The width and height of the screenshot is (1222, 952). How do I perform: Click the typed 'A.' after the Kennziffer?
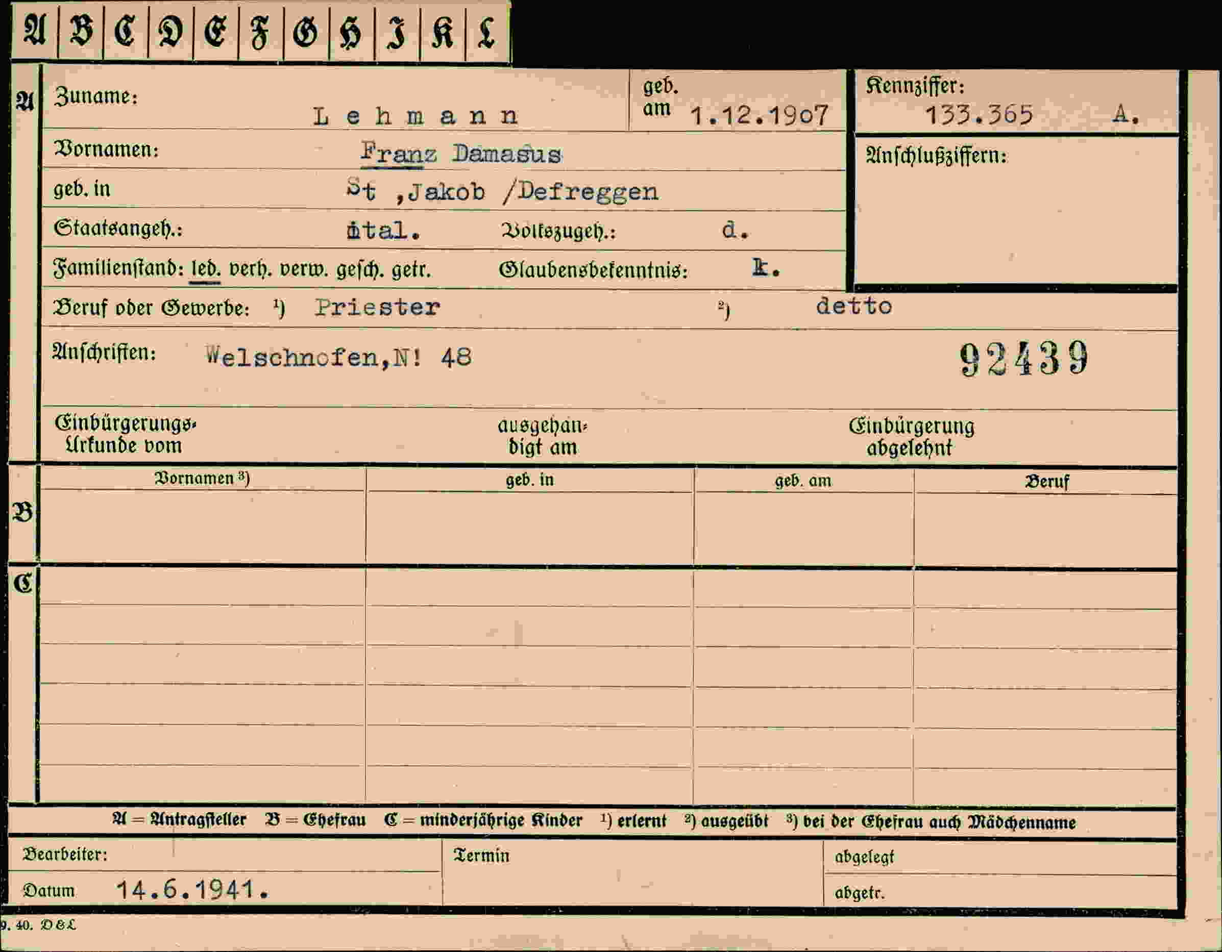pos(1126,115)
